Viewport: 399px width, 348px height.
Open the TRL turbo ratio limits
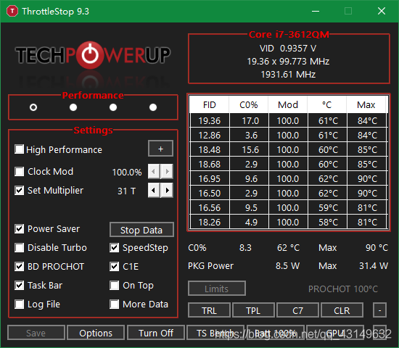209,310
